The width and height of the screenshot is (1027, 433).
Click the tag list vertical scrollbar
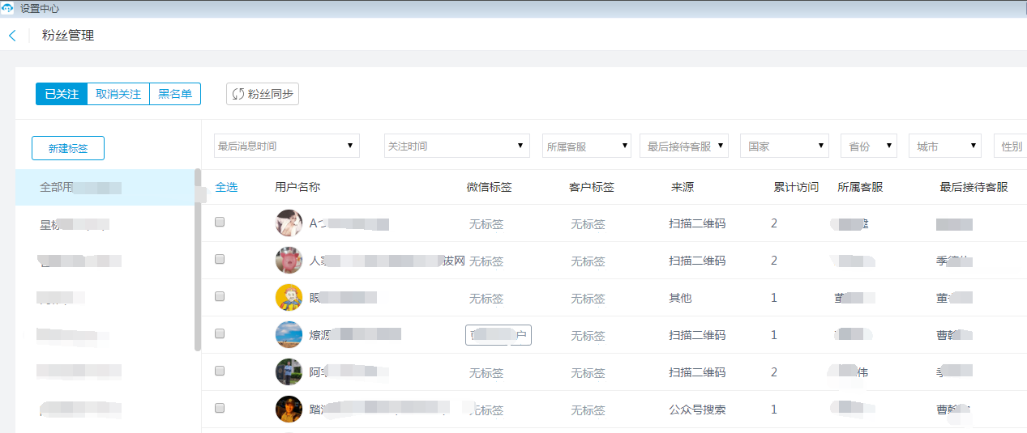click(198, 259)
